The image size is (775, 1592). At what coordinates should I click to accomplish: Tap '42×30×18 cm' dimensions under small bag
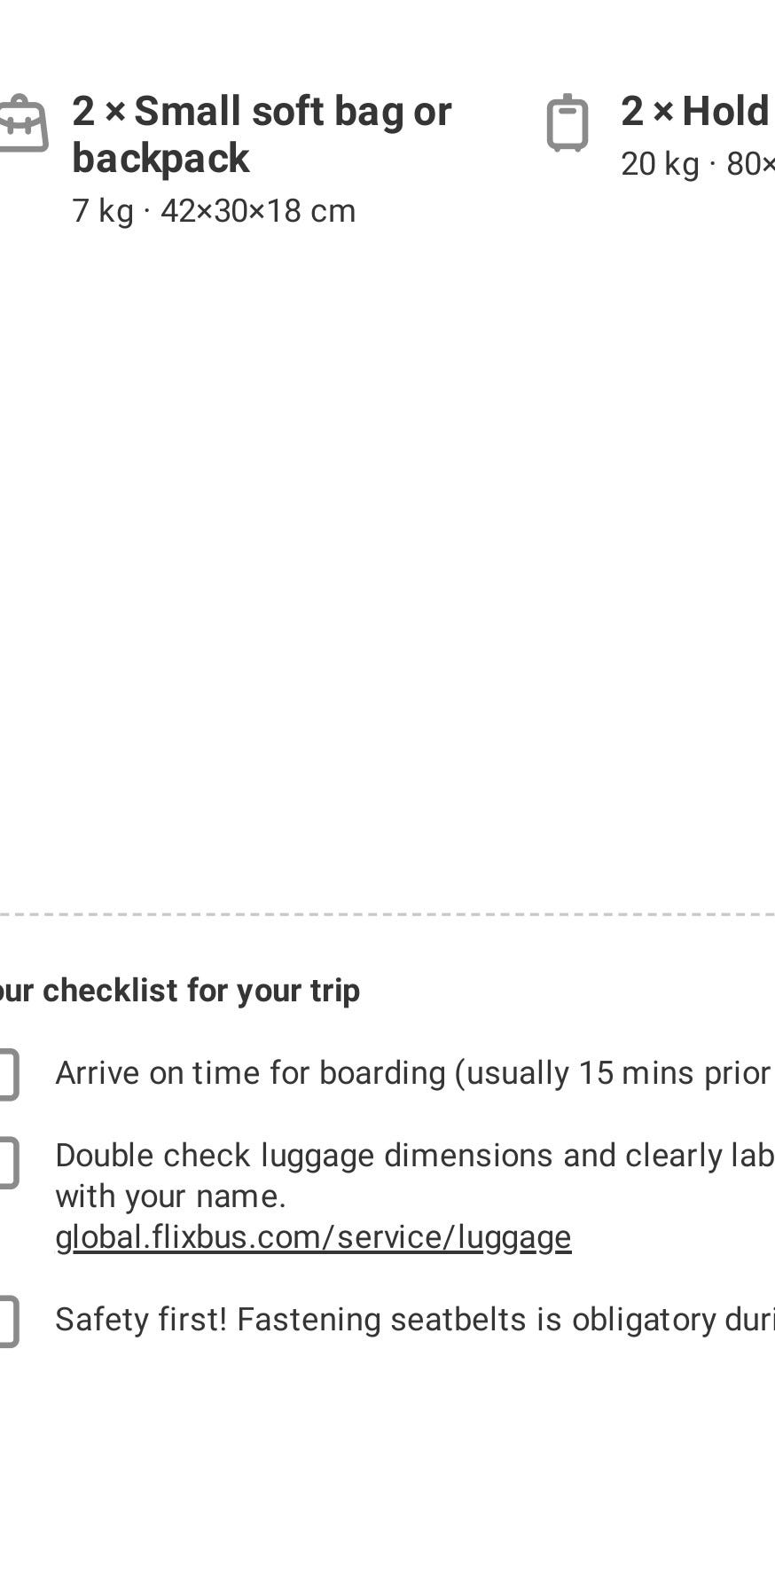pyautogui.click(x=258, y=211)
